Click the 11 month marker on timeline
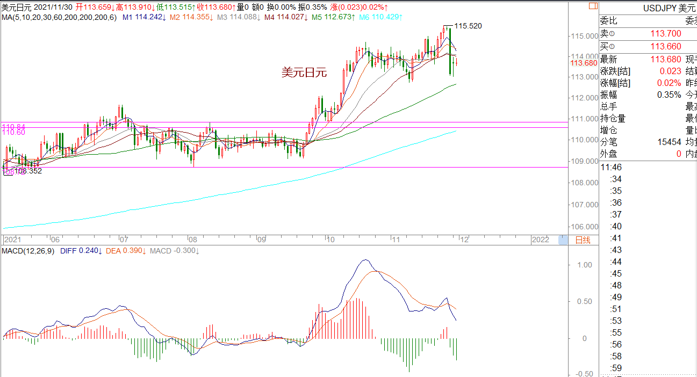This screenshot has width=697, height=377. click(x=396, y=240)
